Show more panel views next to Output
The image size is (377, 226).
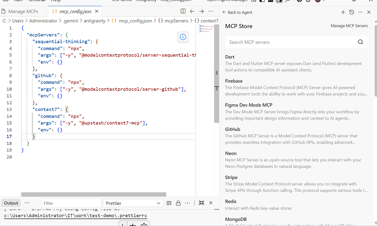click(x=27, y=203)
